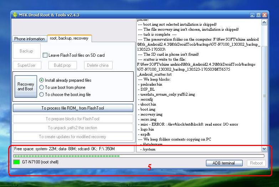Click "boot.img not selected installation is skipped!" line
279x187 pixels.
coord(177,24)
